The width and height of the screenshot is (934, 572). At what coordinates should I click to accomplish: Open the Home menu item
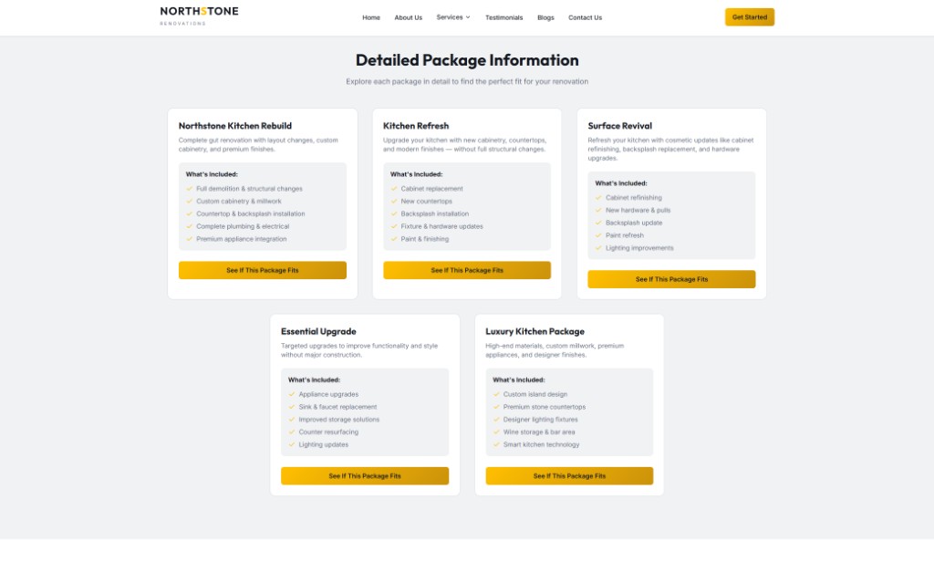click(371, 17)
